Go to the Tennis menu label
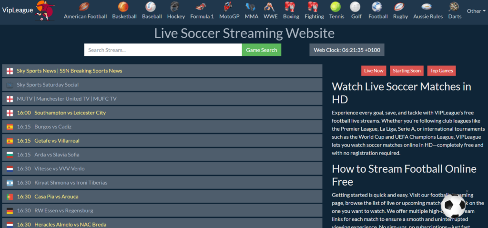This screenshot has height=228, width=488. pos(337,17)
